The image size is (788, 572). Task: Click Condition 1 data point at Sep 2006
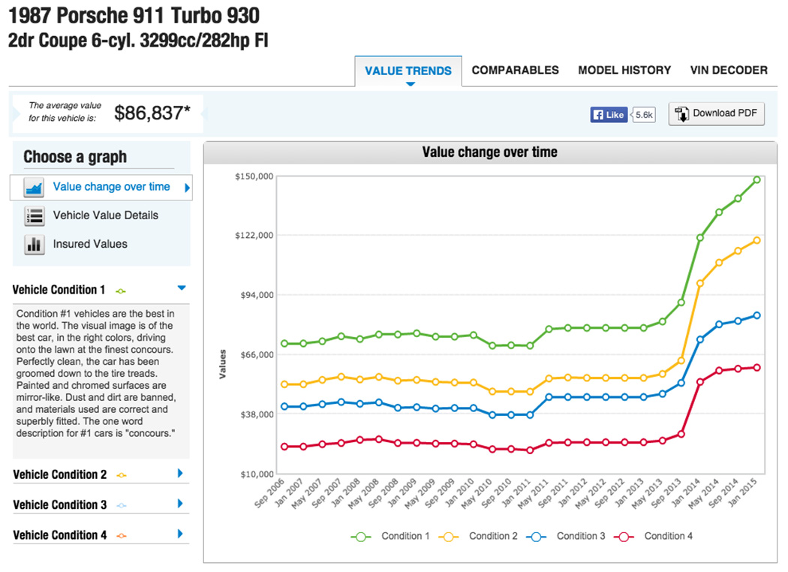point(284,343)
